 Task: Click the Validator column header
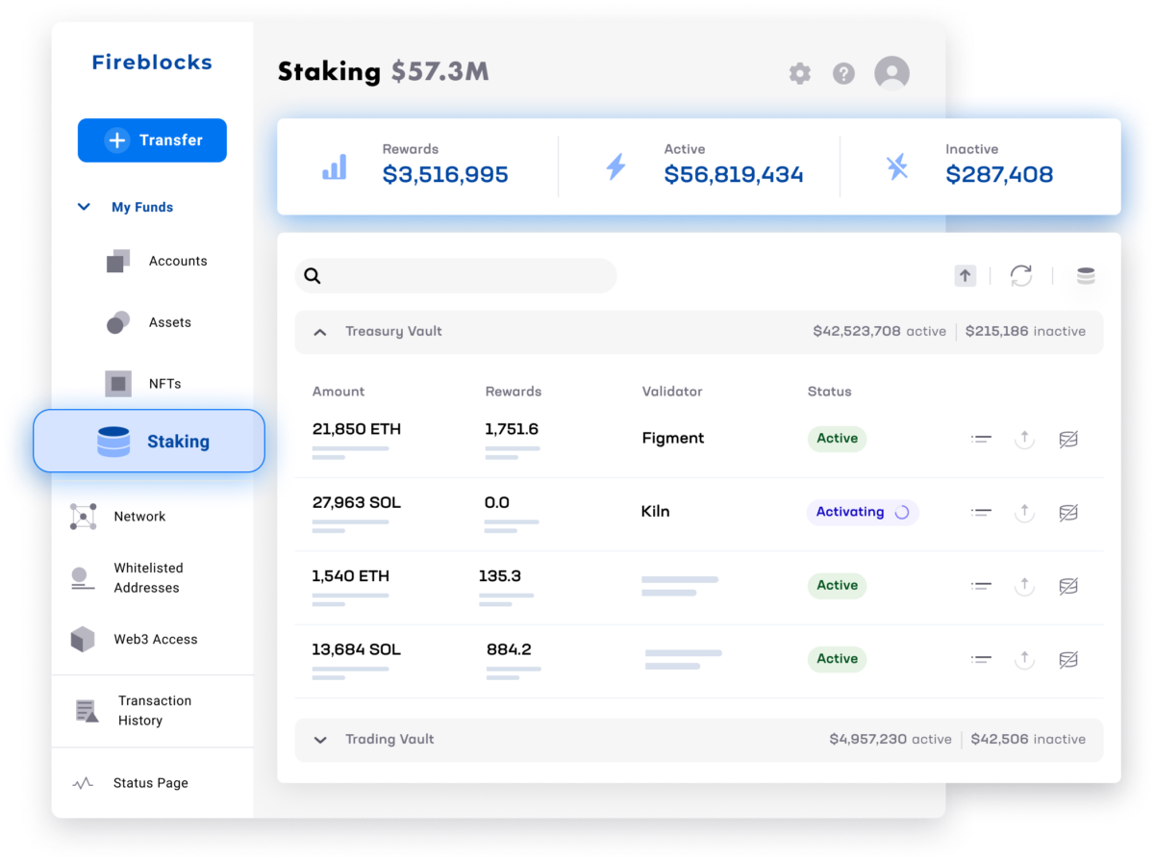672,392
